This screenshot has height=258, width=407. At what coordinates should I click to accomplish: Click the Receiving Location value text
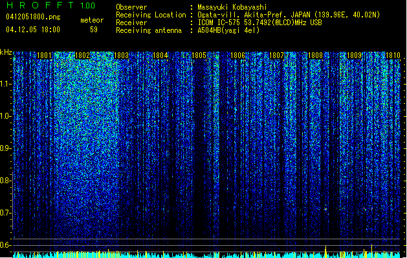coord(289,15)
